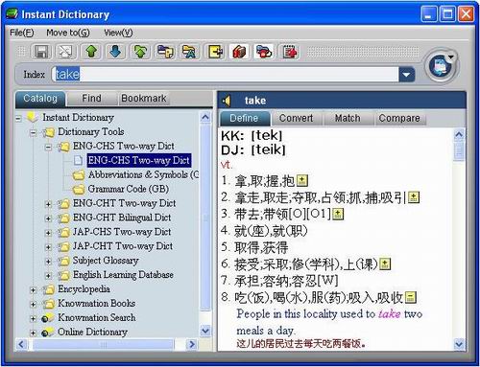Toggle the expand box after definition 1
This screenshot has width=480, height=367.
point(302,181)
